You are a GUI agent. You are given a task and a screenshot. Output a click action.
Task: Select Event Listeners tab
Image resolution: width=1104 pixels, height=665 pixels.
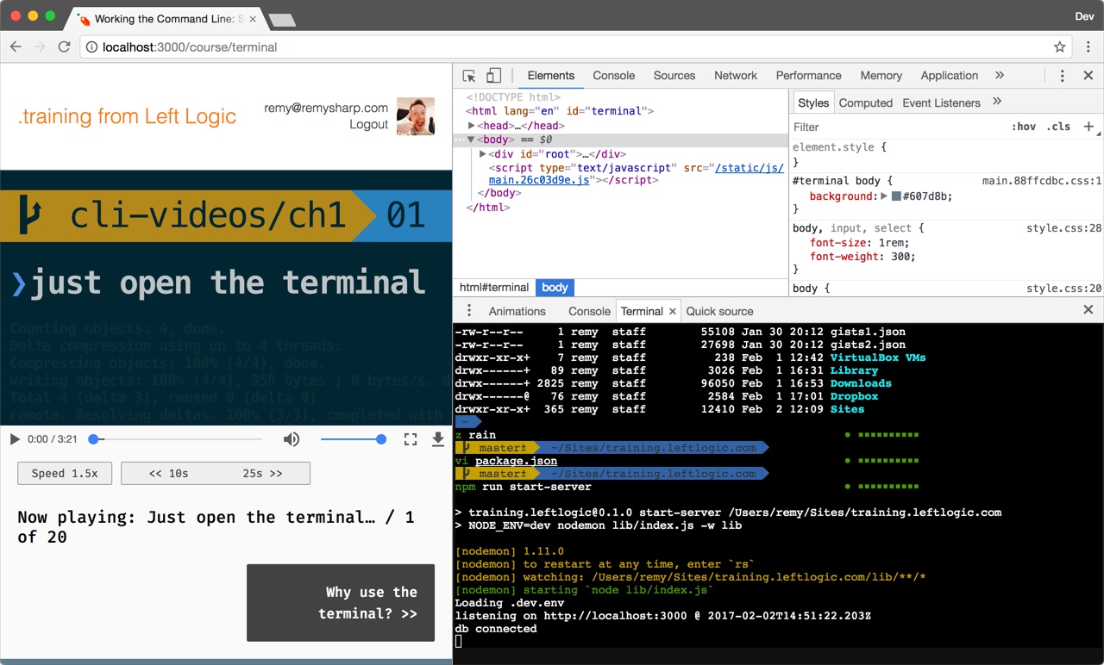[x=941, y=103]
